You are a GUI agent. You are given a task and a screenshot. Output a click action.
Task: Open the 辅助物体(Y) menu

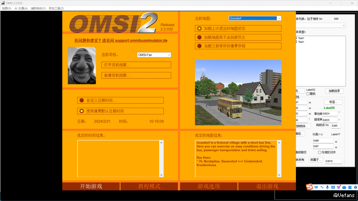coord(38,8)
